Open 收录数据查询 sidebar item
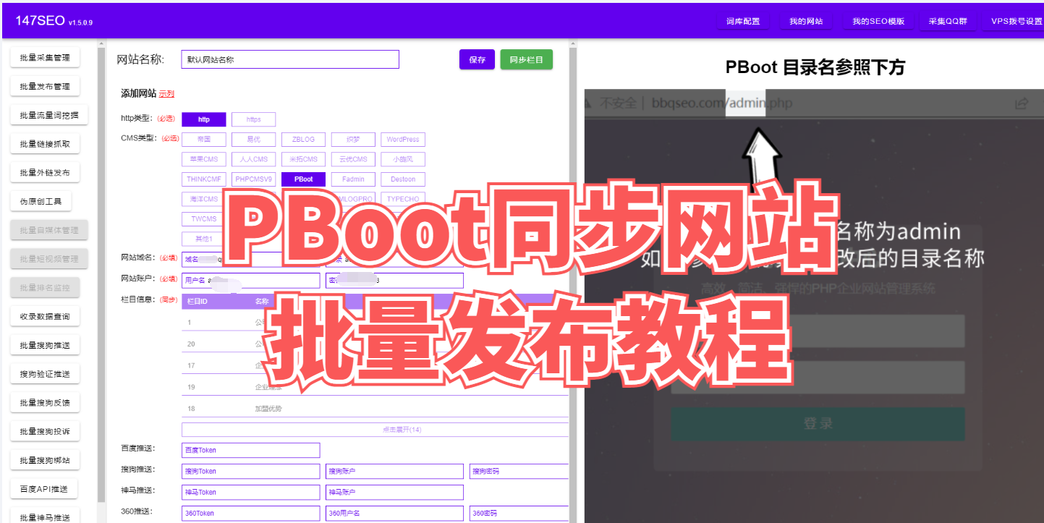The image size is (1044, 523). click(x=45, y=317)
